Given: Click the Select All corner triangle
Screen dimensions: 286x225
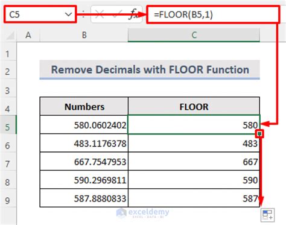Looking at the screenshot, I should click(10, 36).
